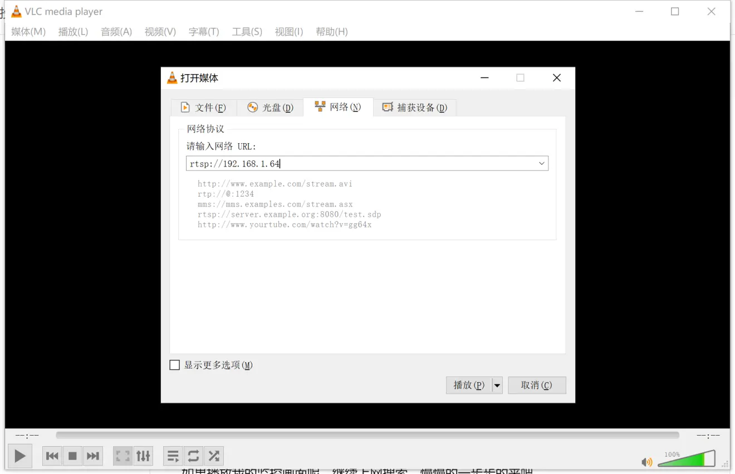Maximize the VLC media player window
This screenshot has width=735, height=474.
675,11
